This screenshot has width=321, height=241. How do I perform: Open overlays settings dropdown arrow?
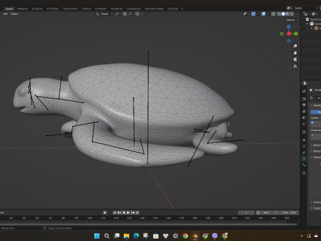267,14
